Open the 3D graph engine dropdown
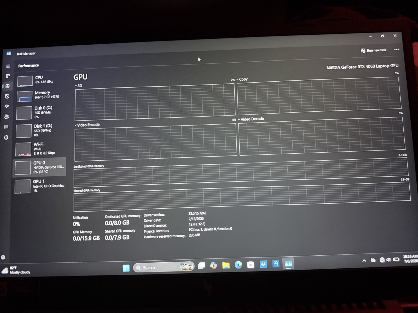Viewport: 418px width, 313px height. pyautogui.click(x=78, y=86)
